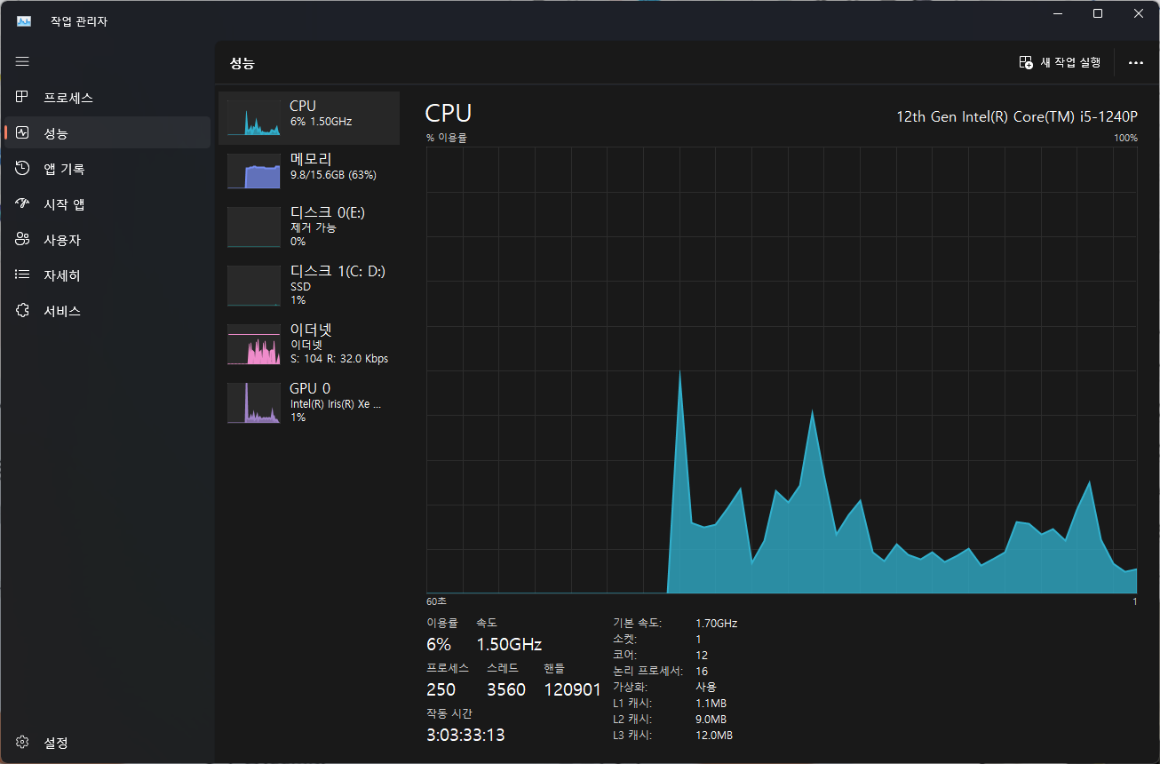Click the large CPU heading
This screenshot has height=764, width=1160.
click(449, 114)
